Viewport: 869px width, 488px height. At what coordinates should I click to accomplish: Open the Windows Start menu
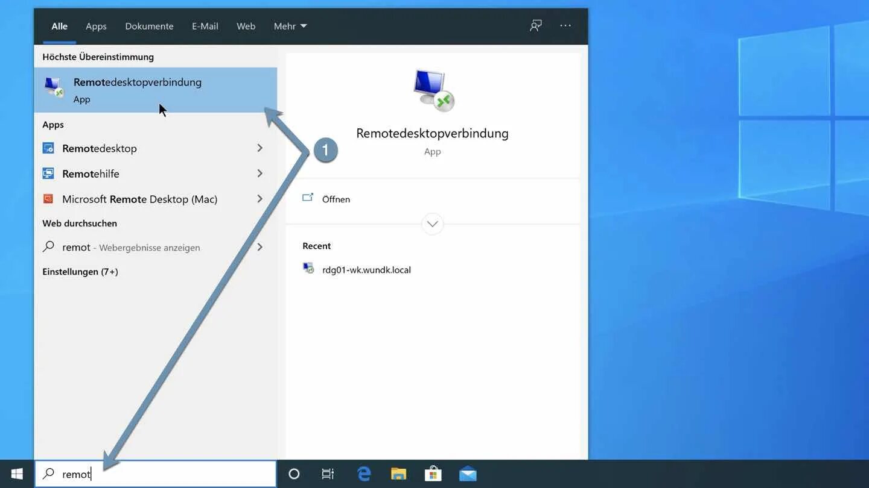click(17, 474)
